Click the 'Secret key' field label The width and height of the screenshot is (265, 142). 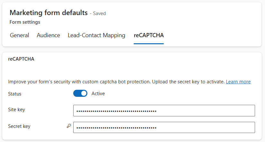point(19,126)
